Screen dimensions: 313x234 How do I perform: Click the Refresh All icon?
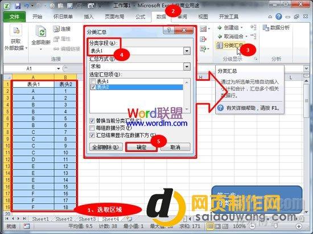point(41,31)
